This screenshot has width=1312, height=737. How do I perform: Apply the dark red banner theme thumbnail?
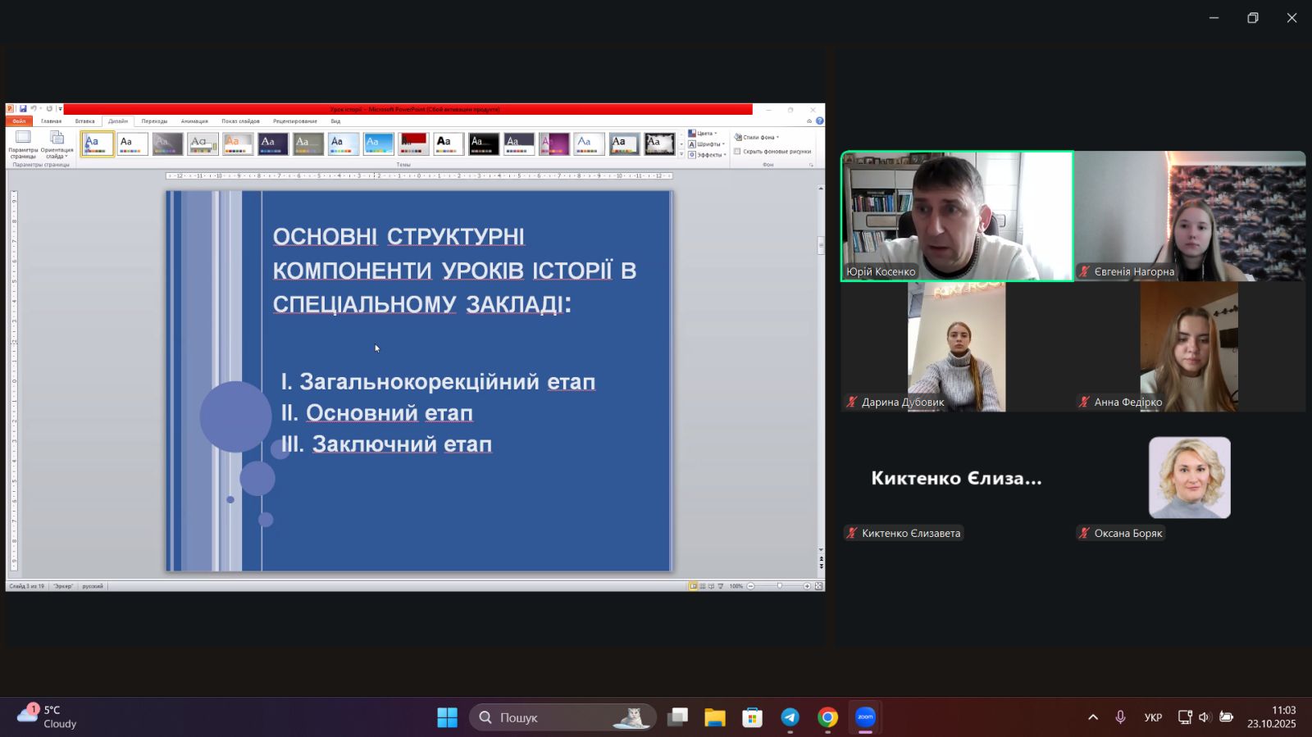[413, 144]
